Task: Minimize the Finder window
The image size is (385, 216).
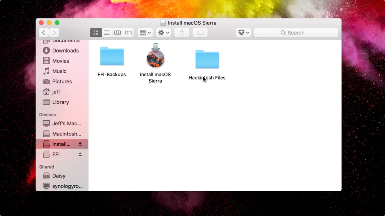Action: (49, 23)
